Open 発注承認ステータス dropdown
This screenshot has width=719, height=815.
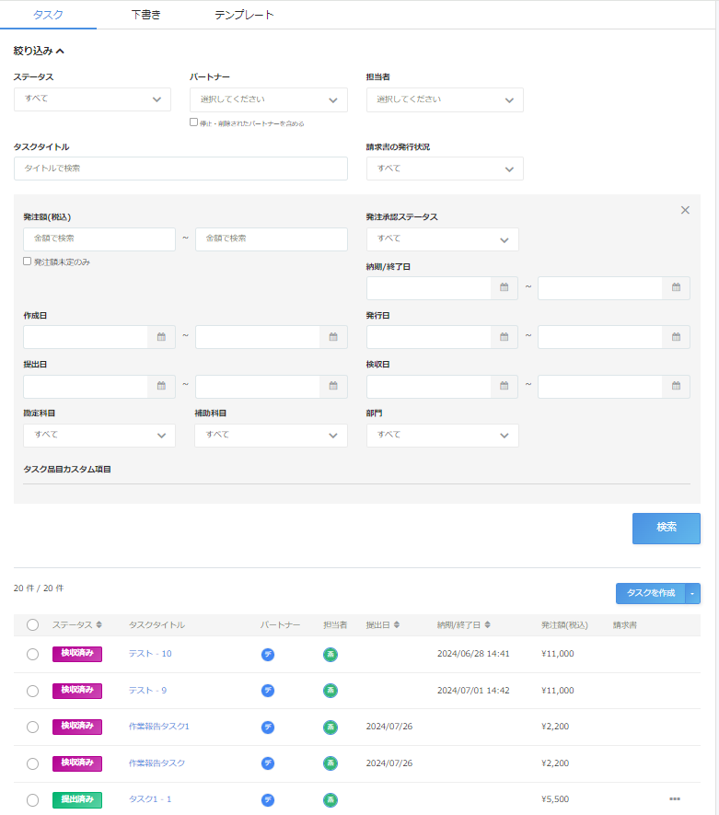point(443,239)
